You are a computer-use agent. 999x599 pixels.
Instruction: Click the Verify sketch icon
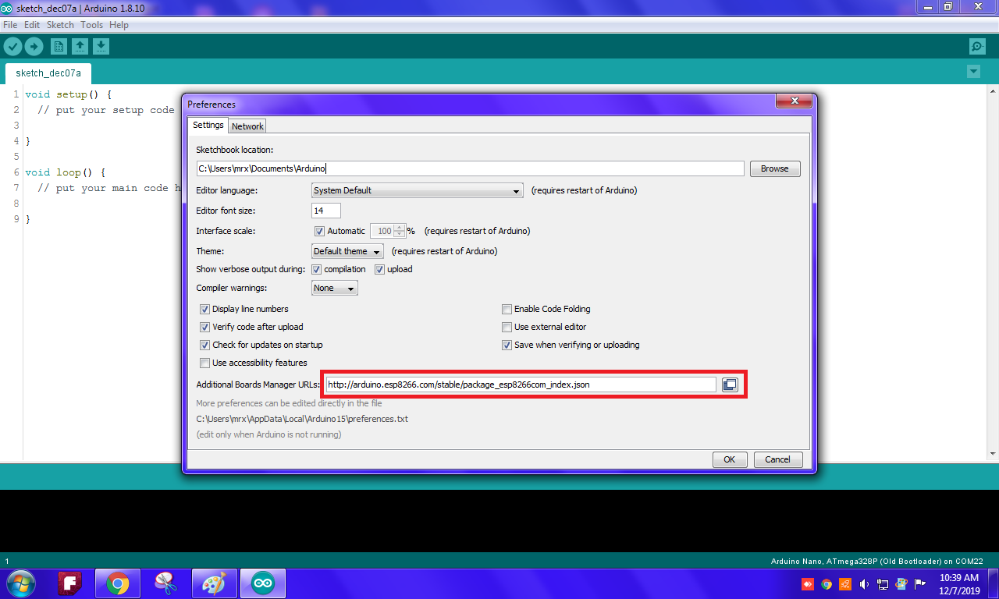point(12,46)
